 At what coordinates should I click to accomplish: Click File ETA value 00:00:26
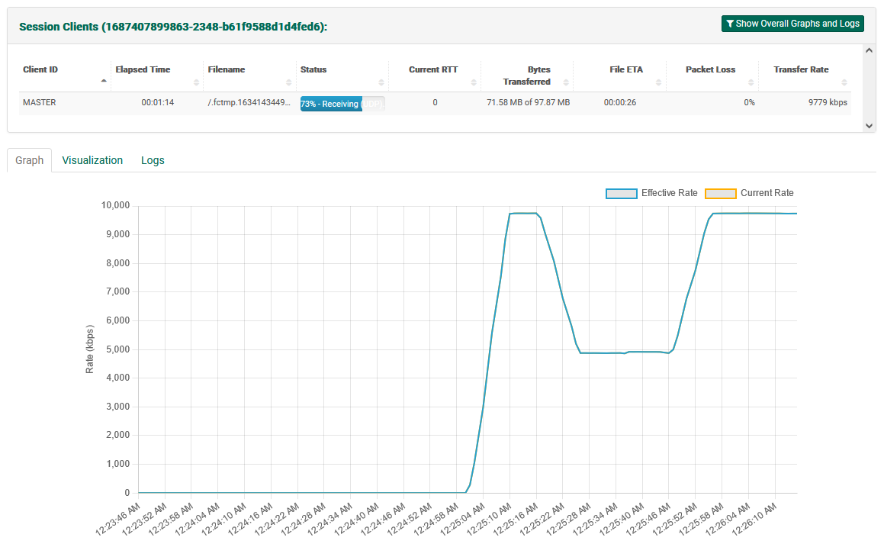[x=619, y=103]
